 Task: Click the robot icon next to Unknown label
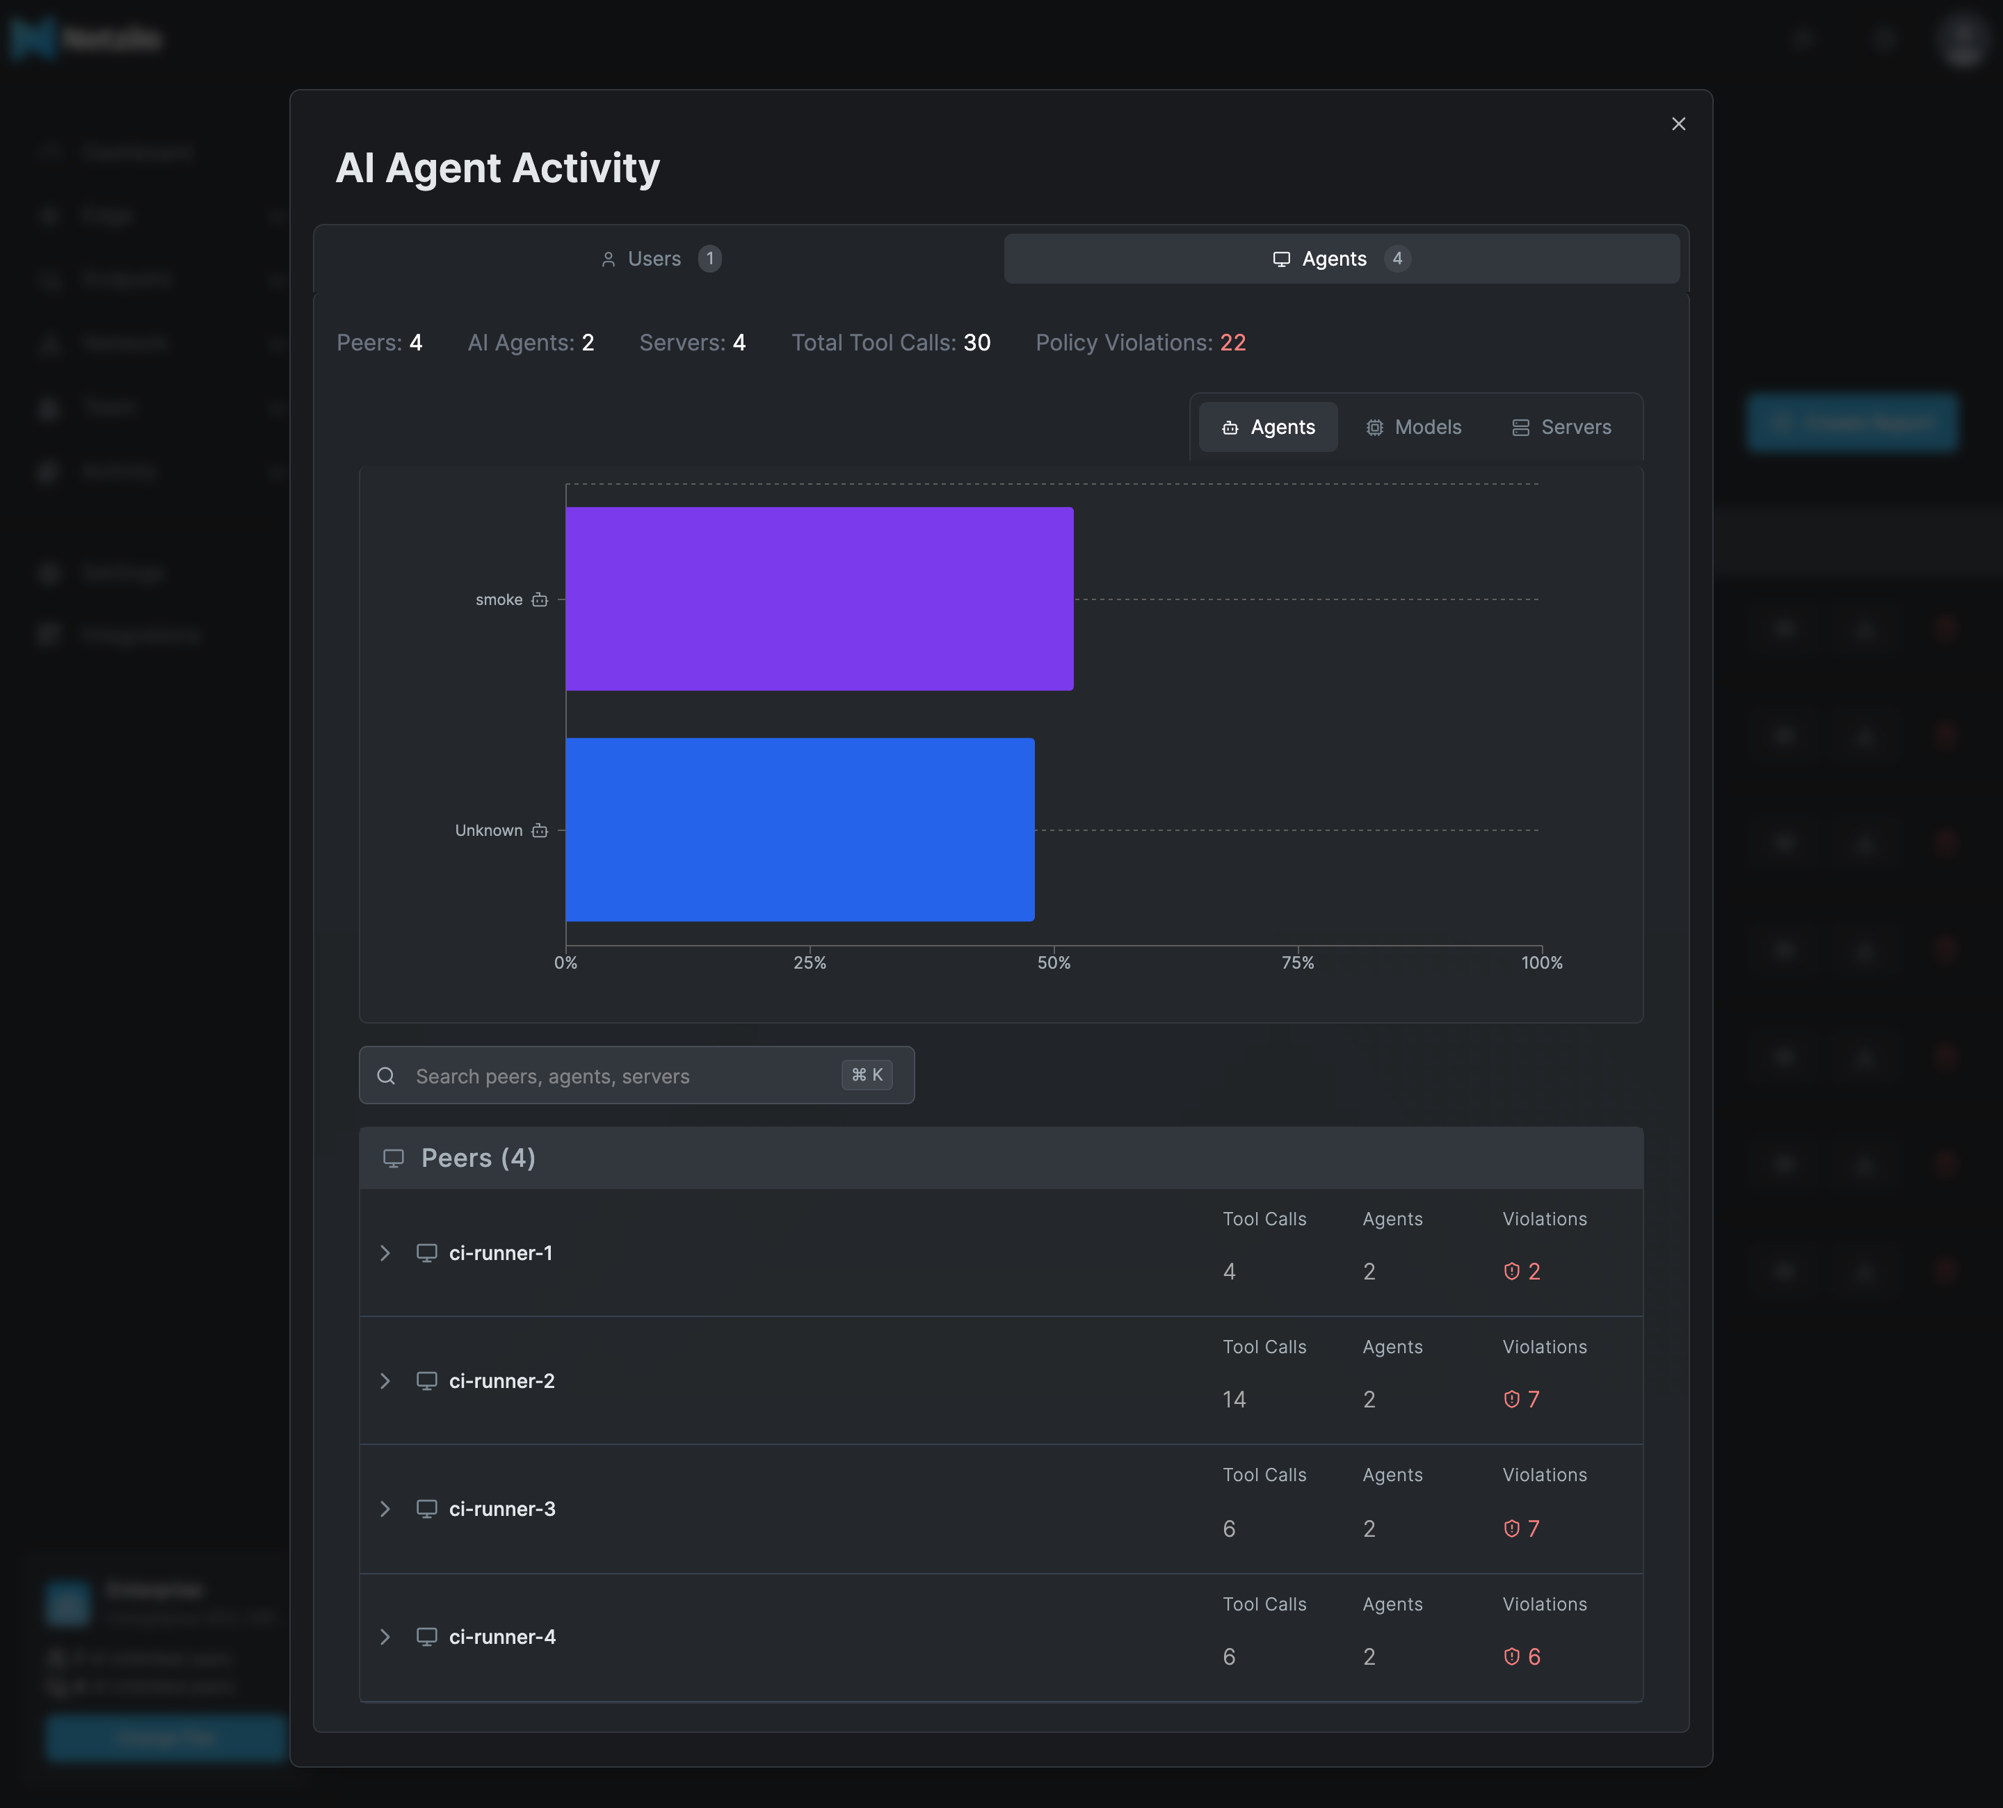(x=540, y=830)
